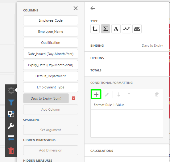The height and width of the screenshot is (162, 170).
Task: Select the Qualification column
Action: [51, 43]
